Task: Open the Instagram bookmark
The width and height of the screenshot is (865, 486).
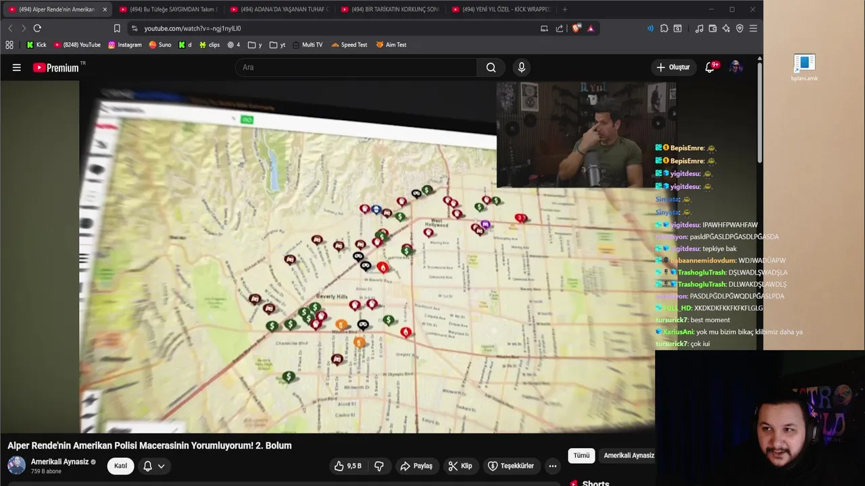Action: 124,45
